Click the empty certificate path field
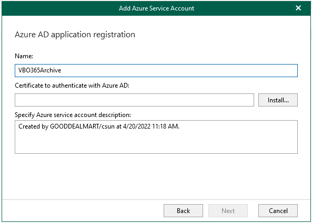Screen dimensions: 312x223 tap(134, 100)
